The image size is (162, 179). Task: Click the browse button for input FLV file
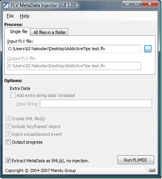click(x=148, y=49)
